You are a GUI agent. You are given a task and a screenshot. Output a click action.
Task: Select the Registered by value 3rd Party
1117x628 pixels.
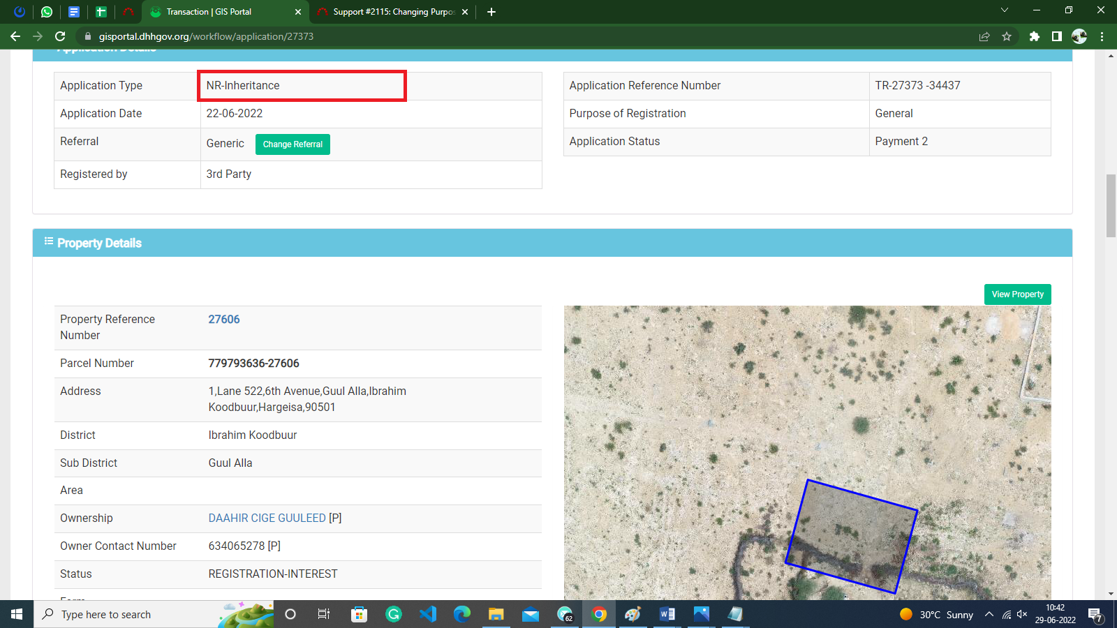pos(229,174)
